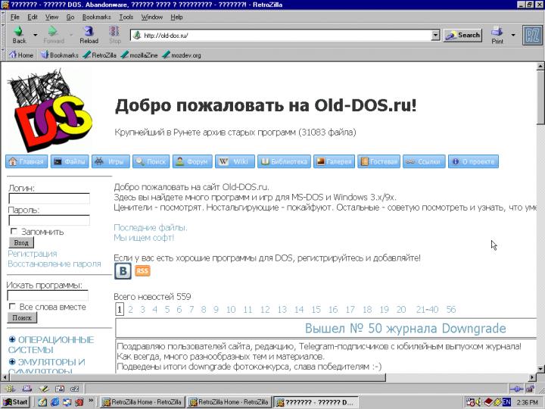Open the mozillaZine bookmark
The image size is (545, 409).
(x=139, y=55)
